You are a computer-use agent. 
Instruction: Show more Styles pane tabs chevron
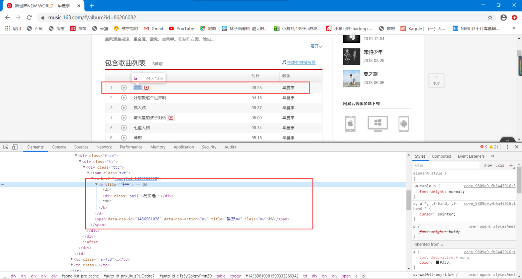coord(492,156)
